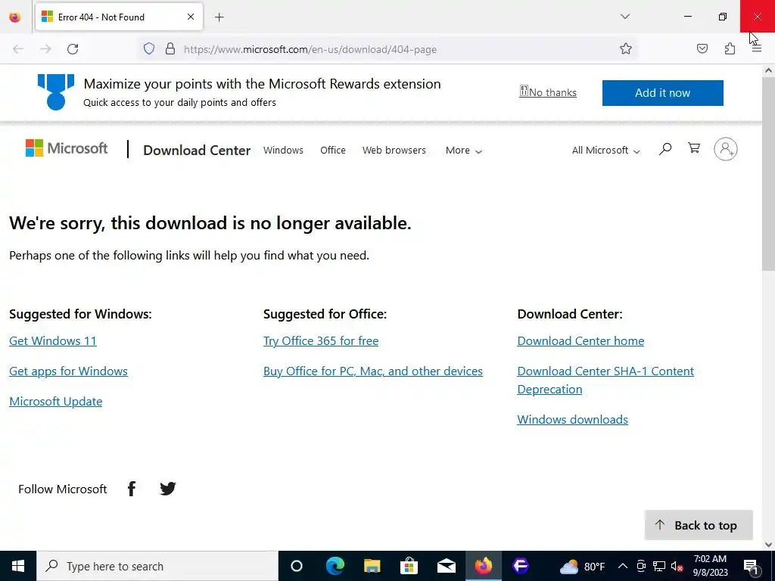Screen dimensions: 775x581
Task: Click the muted volume tray icon
Action: (x=677, y=566)
